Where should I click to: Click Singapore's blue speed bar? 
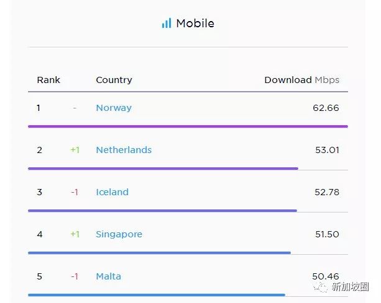[159, 253]
